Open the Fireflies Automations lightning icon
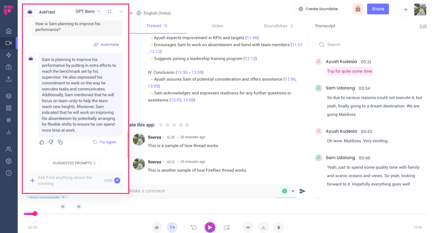The image size is (432, 233). [9, 55]
